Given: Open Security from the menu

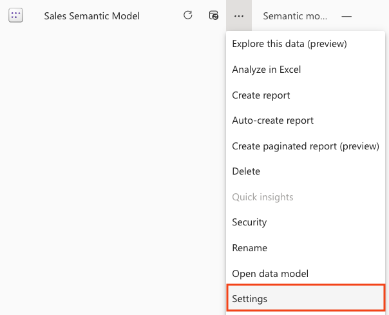Looking at the screenshot, I should pyautogui.click(x=305, y=222).
